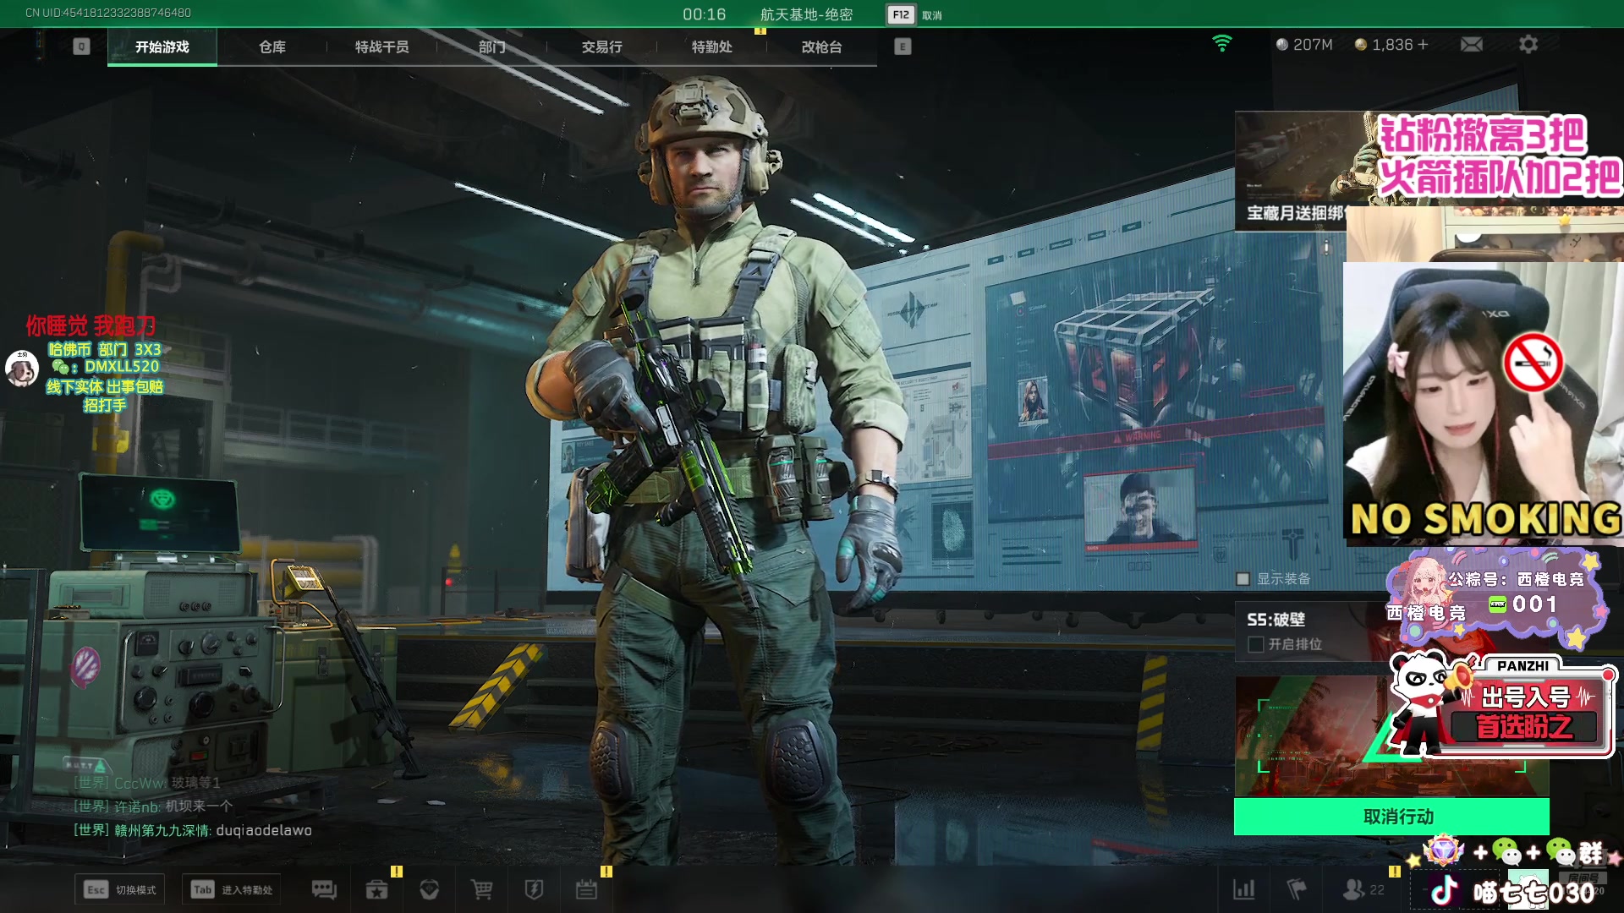Click the F12 取消 key prompt
Viewport: 1624px width, 913px height.
tap(914, 14)
